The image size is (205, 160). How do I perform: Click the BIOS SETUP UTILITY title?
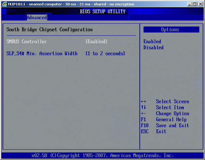[x=102, y=11]
